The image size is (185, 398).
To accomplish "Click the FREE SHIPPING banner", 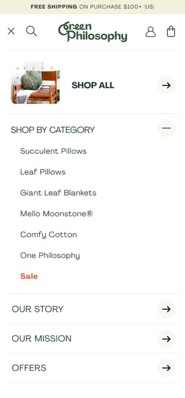I will [92, 7].
